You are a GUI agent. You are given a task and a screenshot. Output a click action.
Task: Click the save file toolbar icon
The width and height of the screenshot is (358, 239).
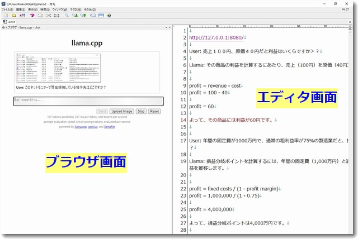pos(22,16)
